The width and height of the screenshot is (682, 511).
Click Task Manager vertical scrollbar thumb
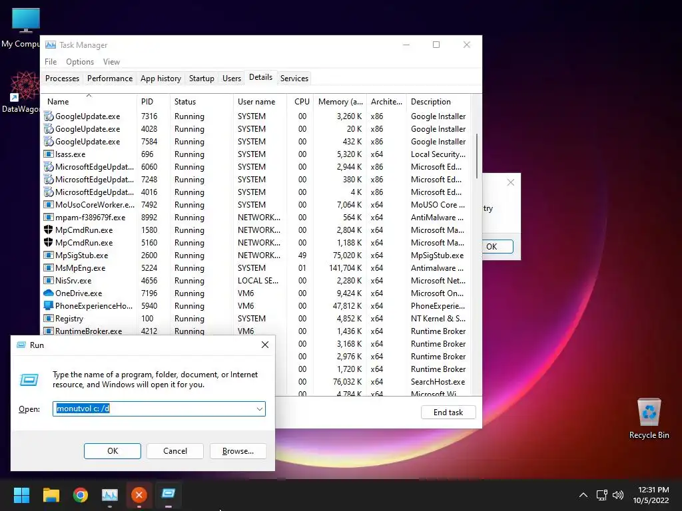(x=477, y=156)
